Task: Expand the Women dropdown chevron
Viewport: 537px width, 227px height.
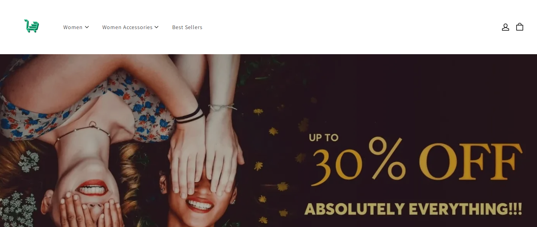Action: [x=87, y=27]
